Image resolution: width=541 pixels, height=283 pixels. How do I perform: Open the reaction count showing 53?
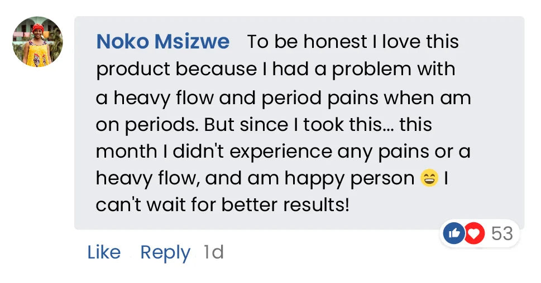(x=501, y=234)
